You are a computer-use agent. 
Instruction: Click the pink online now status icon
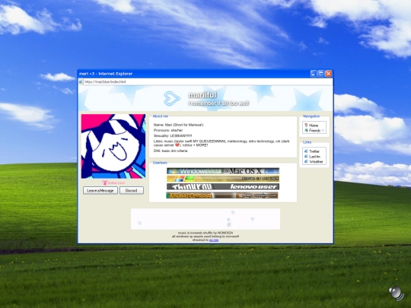[x=104, y=183]
